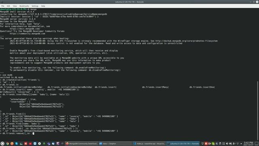The image size is (259, 146).
Task: Click the dochub.mongodb.org prodnotes-filesystem URL
Action: click(186, 41)
